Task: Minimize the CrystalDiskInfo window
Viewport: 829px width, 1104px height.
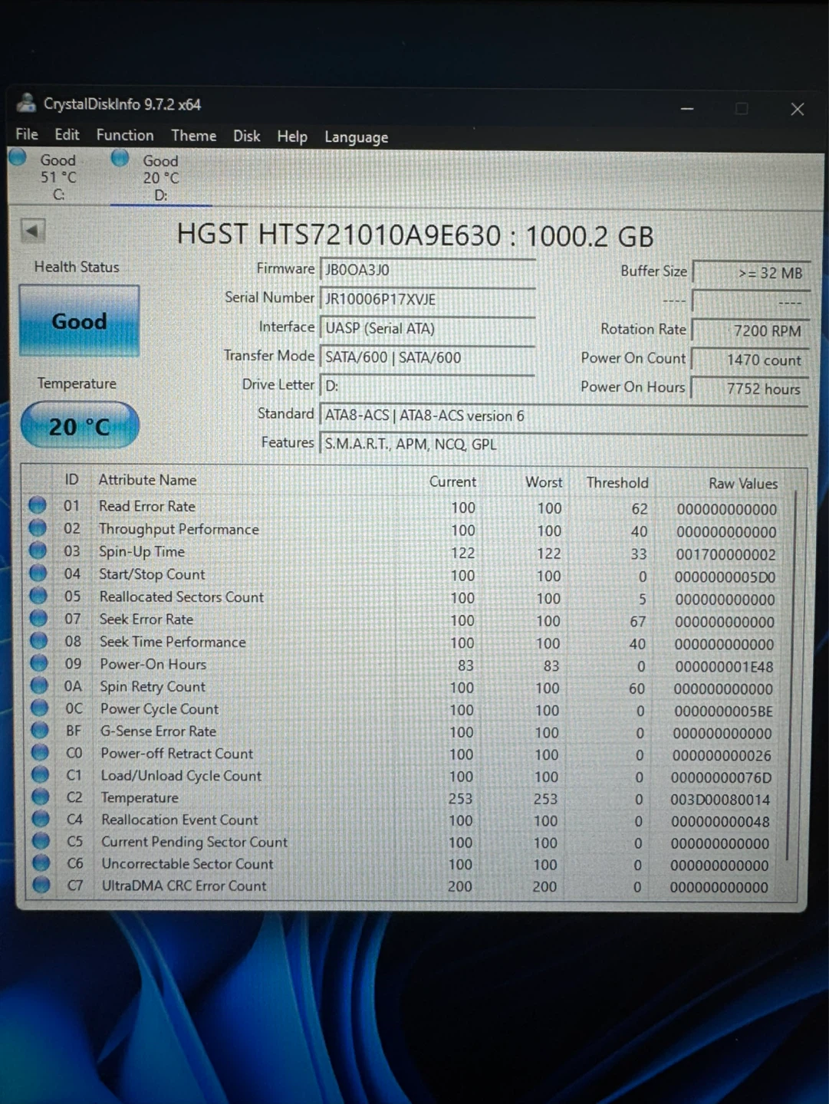Action: [x=687, y=108]
